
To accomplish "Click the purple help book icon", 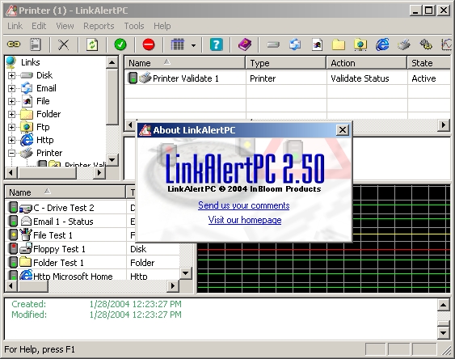I will pos(245,44).
